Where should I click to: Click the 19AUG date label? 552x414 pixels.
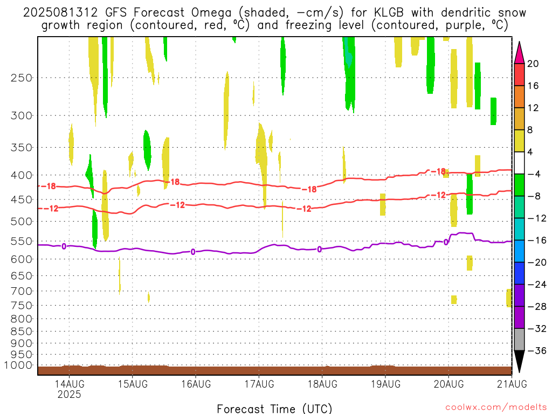click(x=385, y=384)
